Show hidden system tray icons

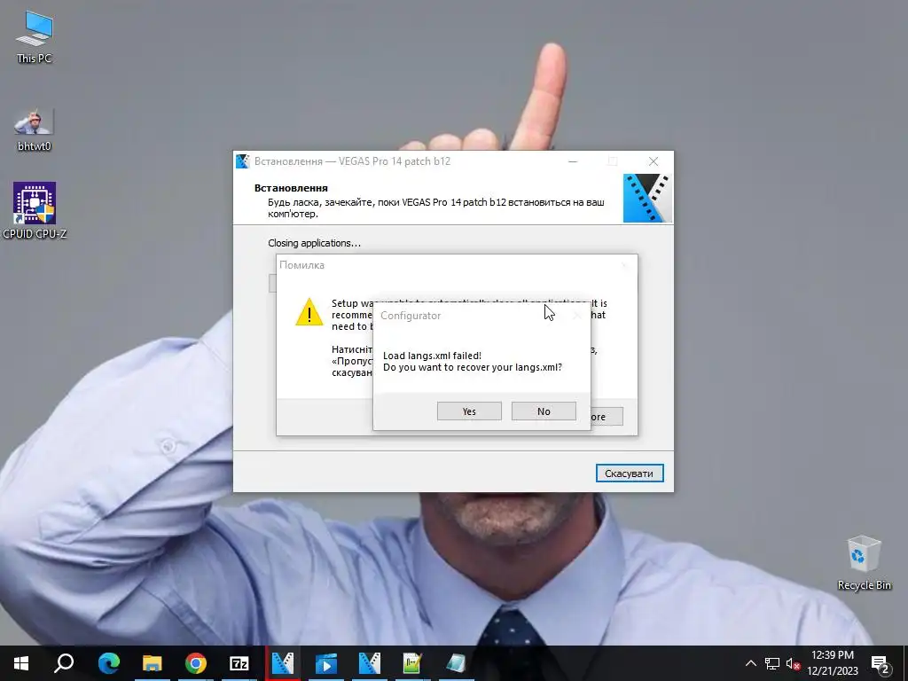750,663
